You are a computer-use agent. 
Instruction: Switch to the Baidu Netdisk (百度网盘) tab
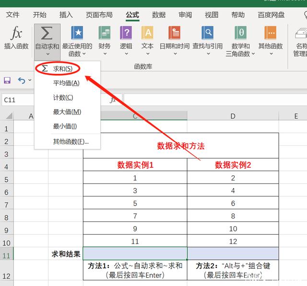click(271, 15)
